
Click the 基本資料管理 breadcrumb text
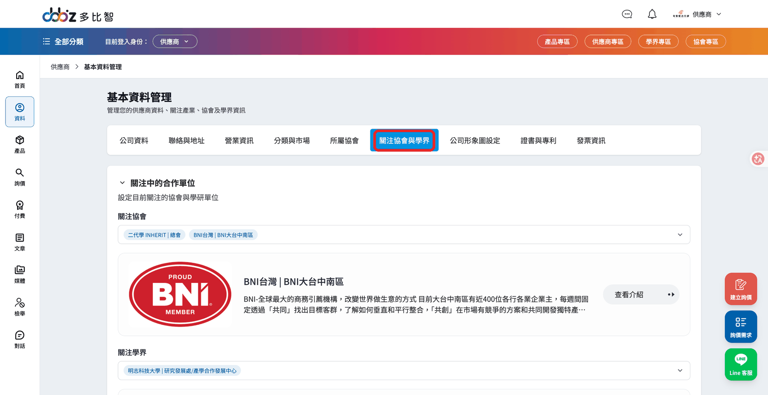103,67
